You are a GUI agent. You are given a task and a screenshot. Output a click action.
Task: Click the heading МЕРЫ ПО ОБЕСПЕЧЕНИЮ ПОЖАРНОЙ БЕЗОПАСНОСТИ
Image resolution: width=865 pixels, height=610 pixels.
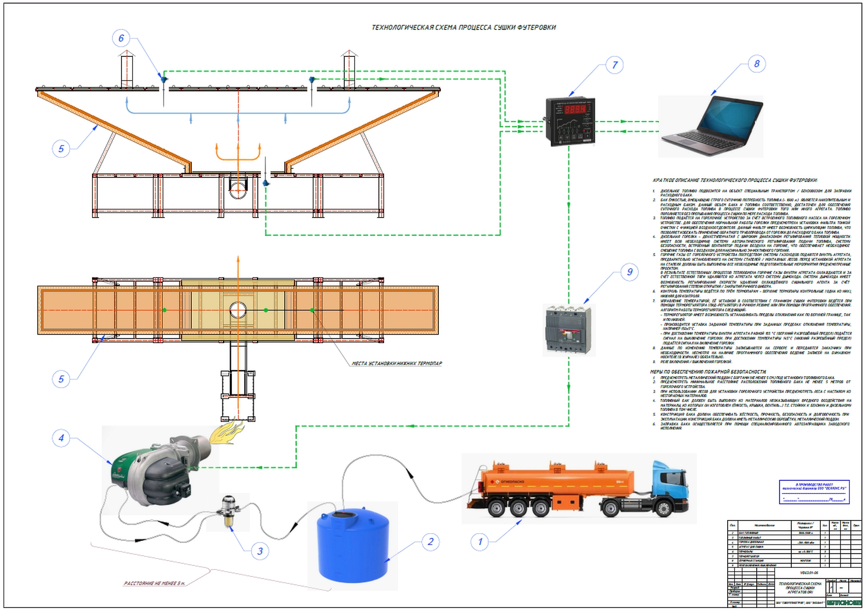pos(708,372)
